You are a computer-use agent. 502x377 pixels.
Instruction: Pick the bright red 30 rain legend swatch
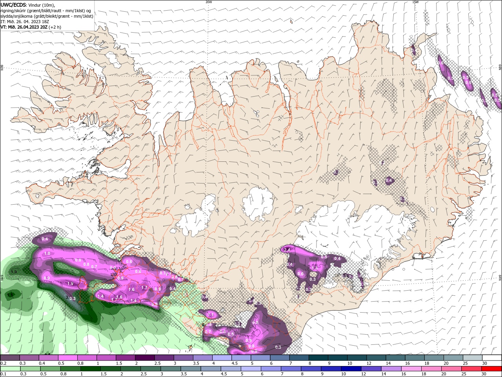pos(491,368)
